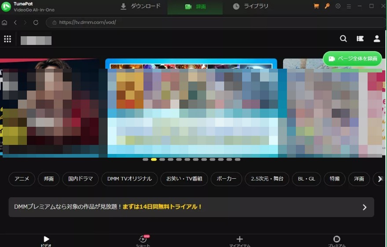Click the TunePat app logo
Viewport: 387px width, 247px height.
pos(6,7)
